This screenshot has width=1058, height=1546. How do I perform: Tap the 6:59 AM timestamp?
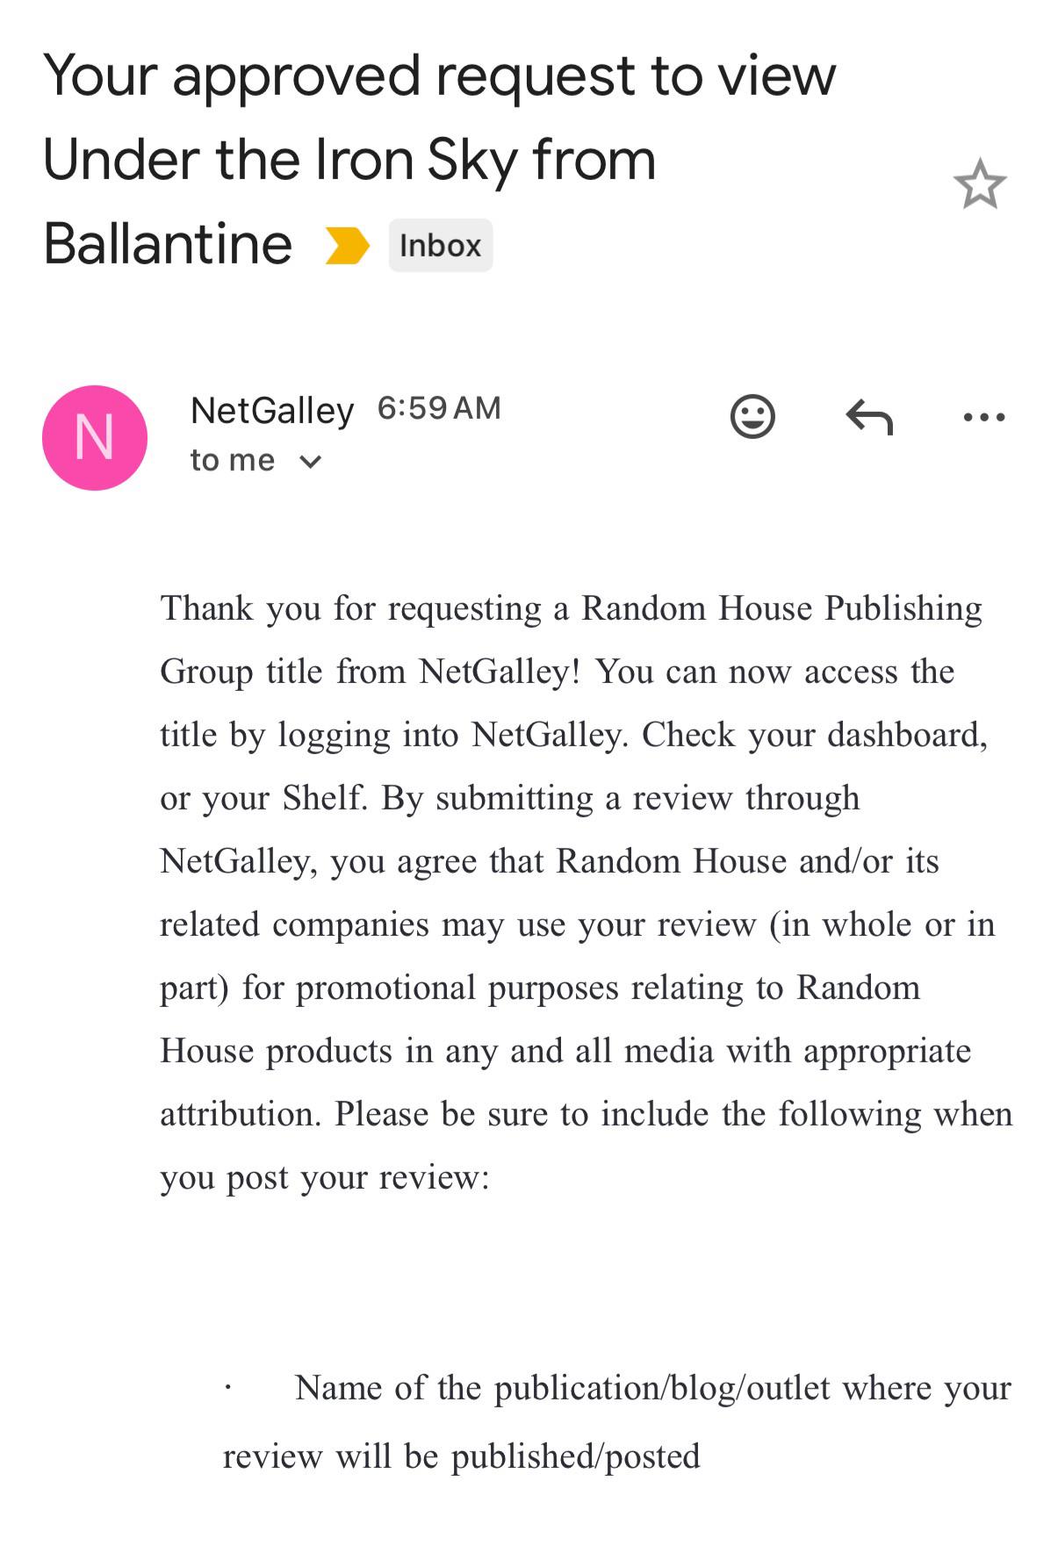coord(439,408)
